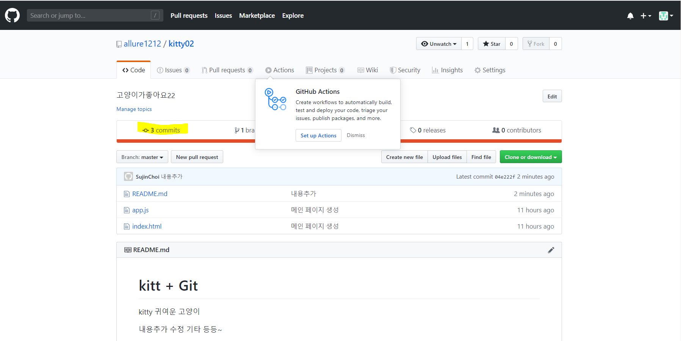Go to Pull requests in top navigation
The height and width of the screenshot is (341, 681).
coord(189,16)
